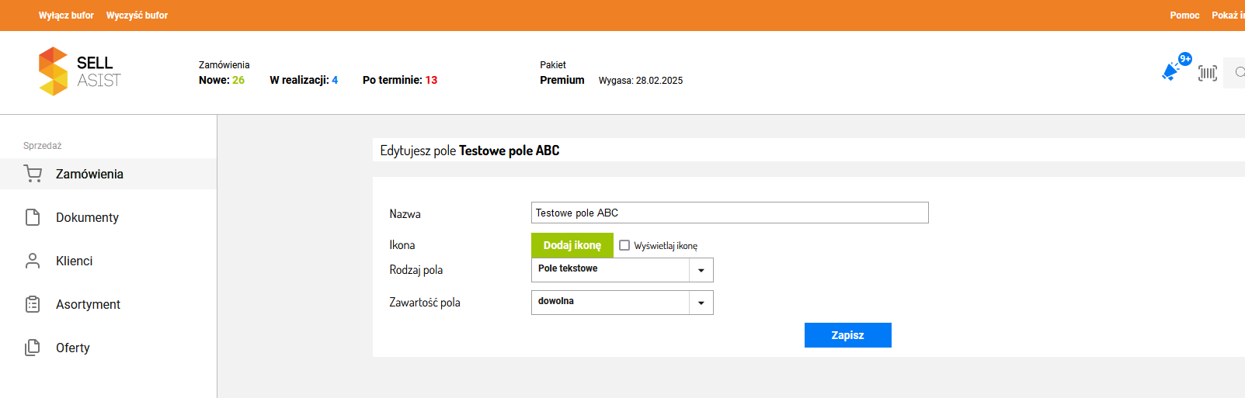Open the notifications megaphone icon

[1170, 72]
